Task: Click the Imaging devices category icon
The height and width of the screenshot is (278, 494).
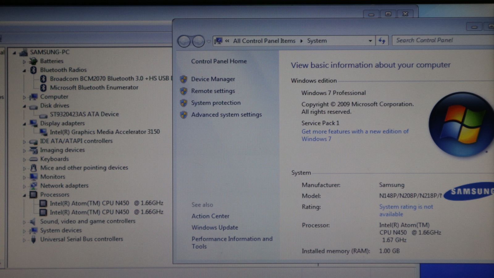Action: (33, 150)
